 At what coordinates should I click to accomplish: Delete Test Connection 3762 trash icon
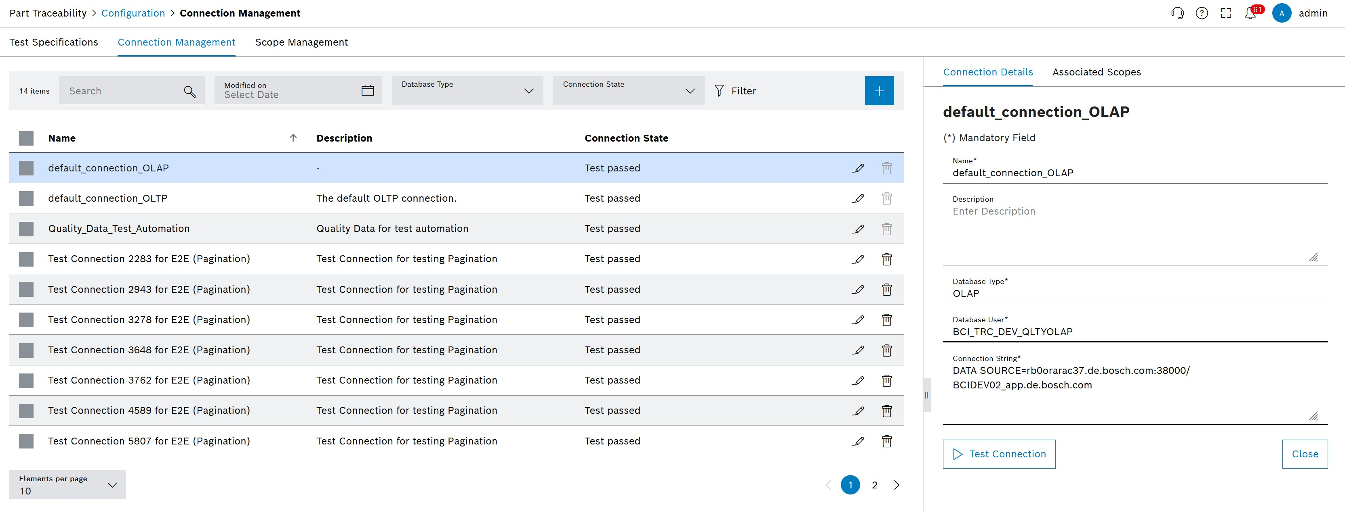point(886,380)
